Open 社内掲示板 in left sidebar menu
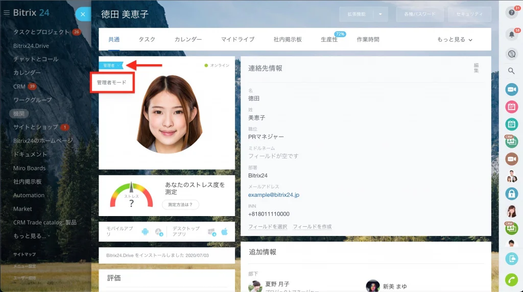 pyautogui.click(x=28, y=181)
